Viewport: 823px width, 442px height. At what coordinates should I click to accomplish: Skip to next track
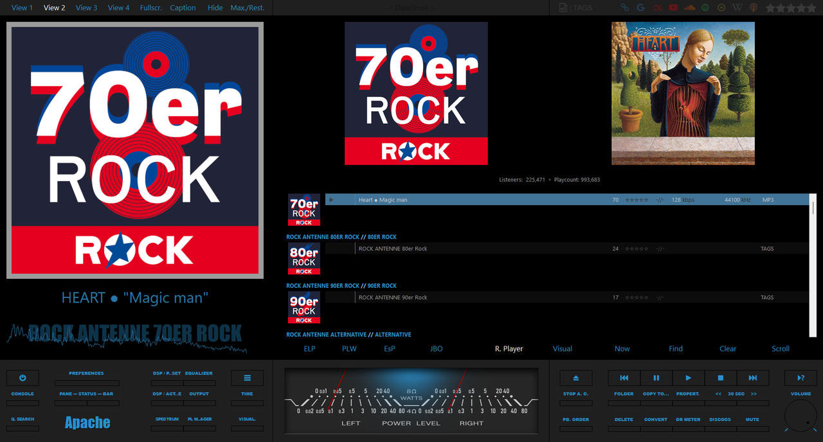click(x=753, y=378)
